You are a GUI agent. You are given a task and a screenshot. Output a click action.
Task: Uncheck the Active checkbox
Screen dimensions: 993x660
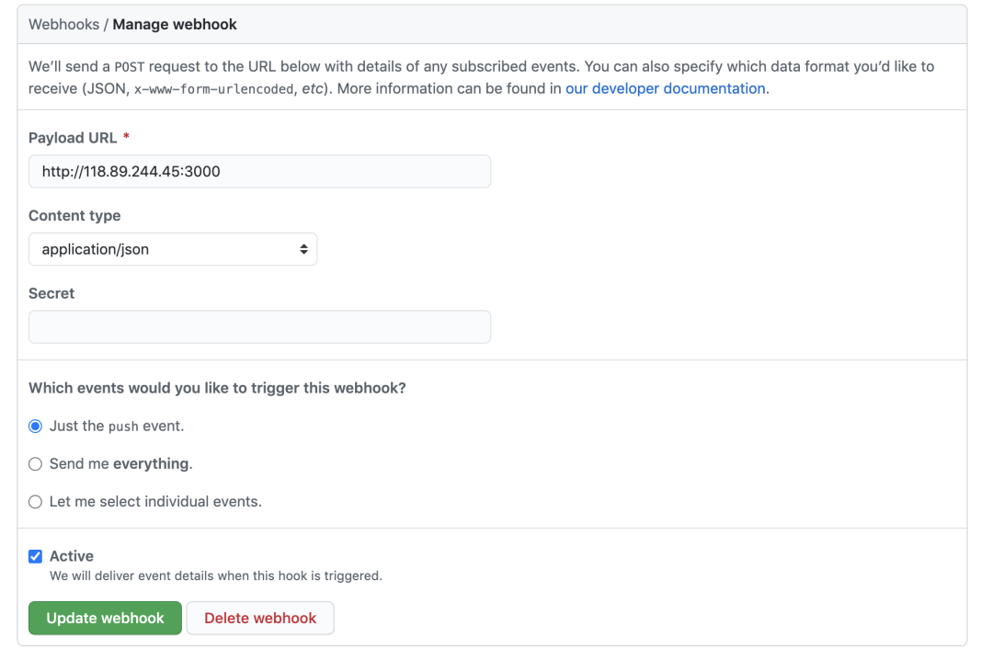(36, 556)
